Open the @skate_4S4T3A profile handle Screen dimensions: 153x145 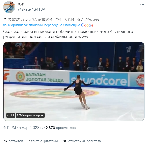tap(32, 9)
